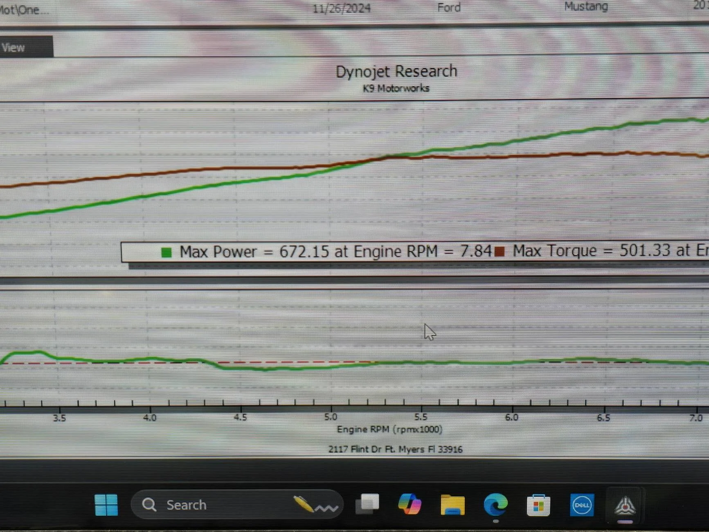Click the 4.5 tick label on RPM axis

[x=240, y=417]
